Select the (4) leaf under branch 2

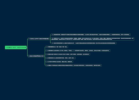[x=61, y=58]
